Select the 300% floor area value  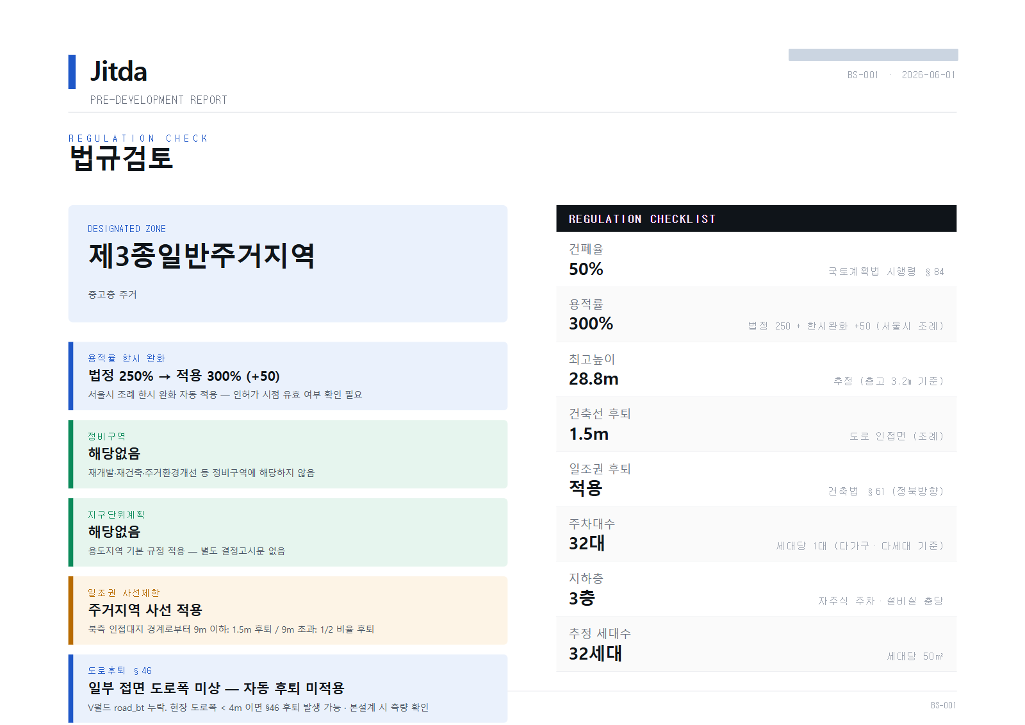(591, 324)
